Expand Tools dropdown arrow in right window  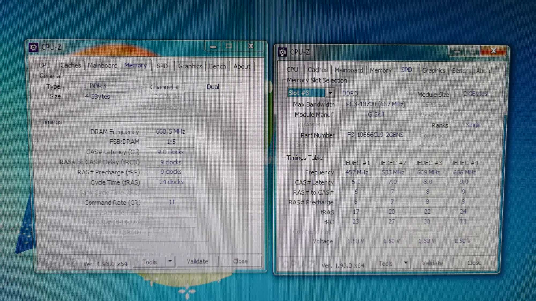406,263
